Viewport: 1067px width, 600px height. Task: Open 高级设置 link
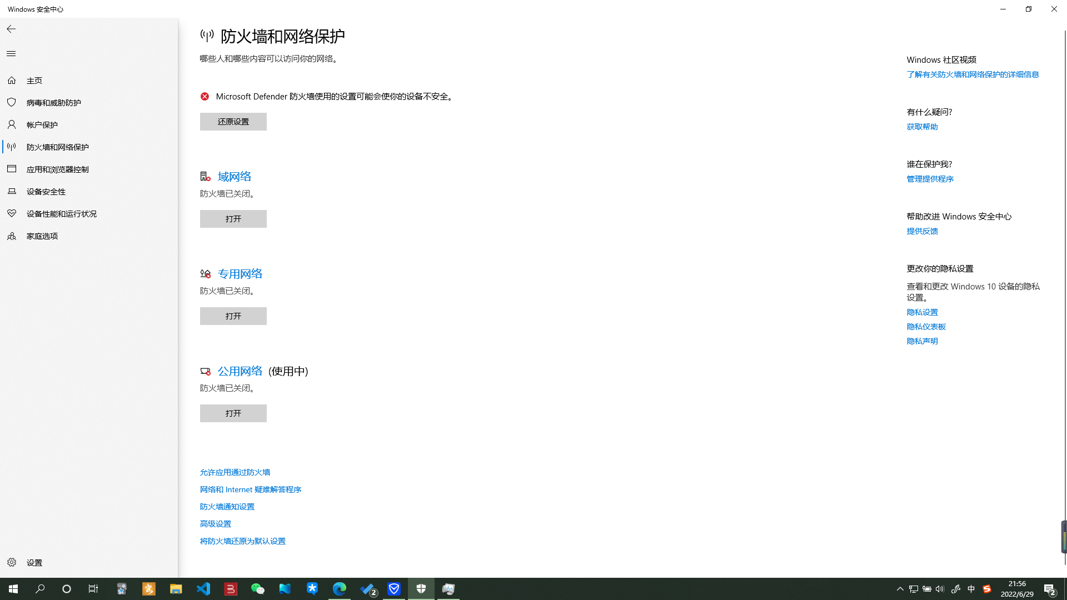pyautogui.click(x=216, y=524)
